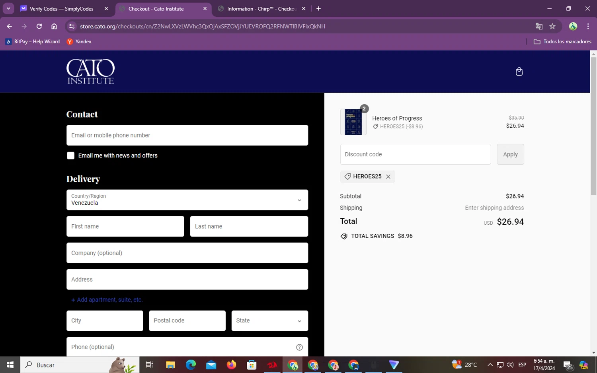Close the Checkout Cato Institute tab

(x=205, y=8)
